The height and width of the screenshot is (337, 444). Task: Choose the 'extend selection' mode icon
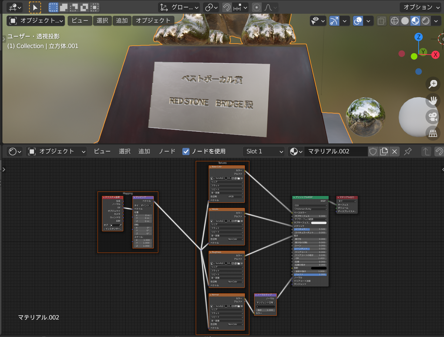tap(64, 7)
